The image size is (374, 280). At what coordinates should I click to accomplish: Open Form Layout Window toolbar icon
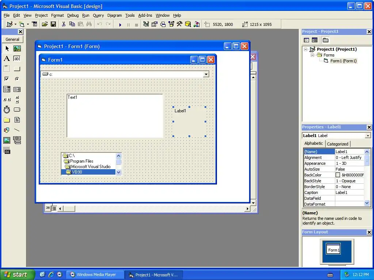point(163,24)
